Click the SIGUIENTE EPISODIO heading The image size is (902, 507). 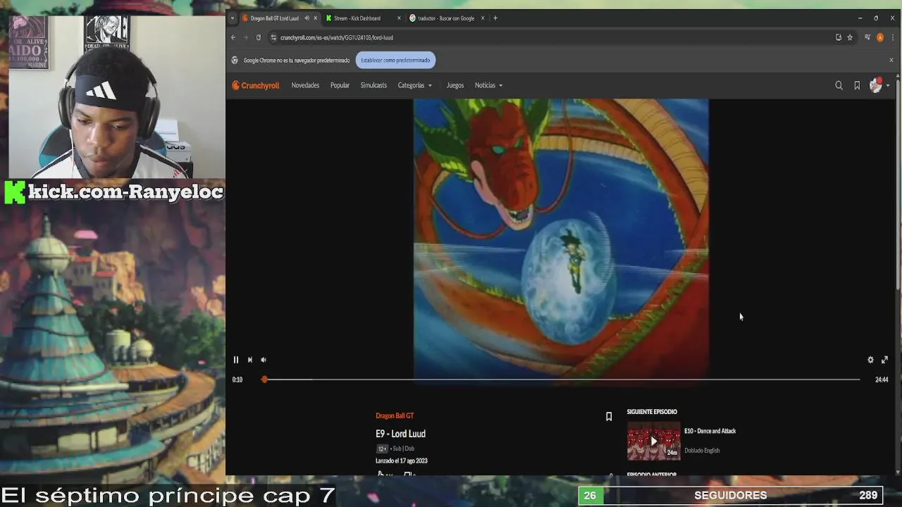(x=652, y=412)
